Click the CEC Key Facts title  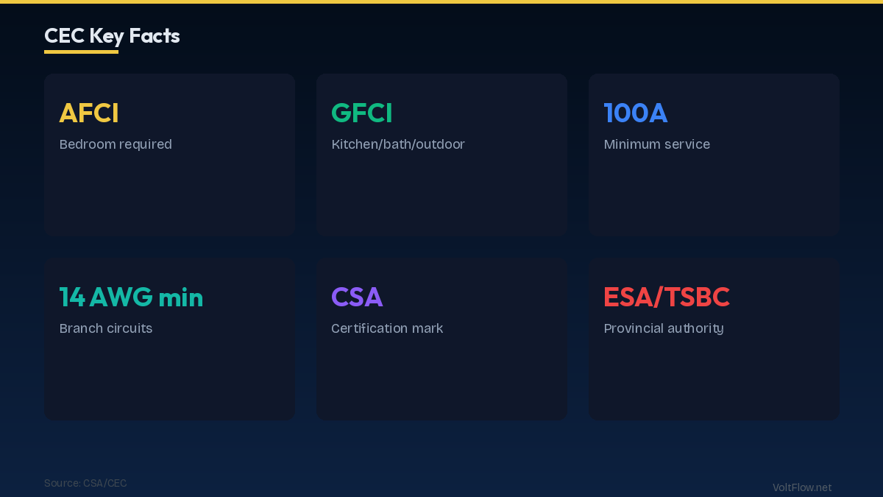click(112, 35)
